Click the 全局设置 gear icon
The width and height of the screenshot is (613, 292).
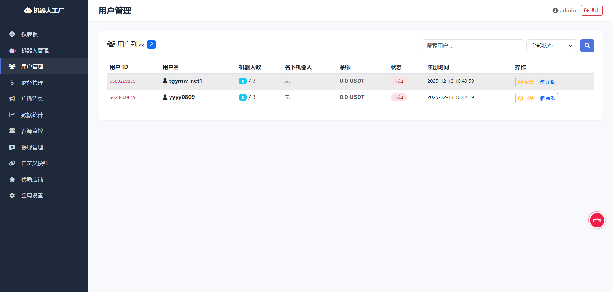[x=12, y=196]
